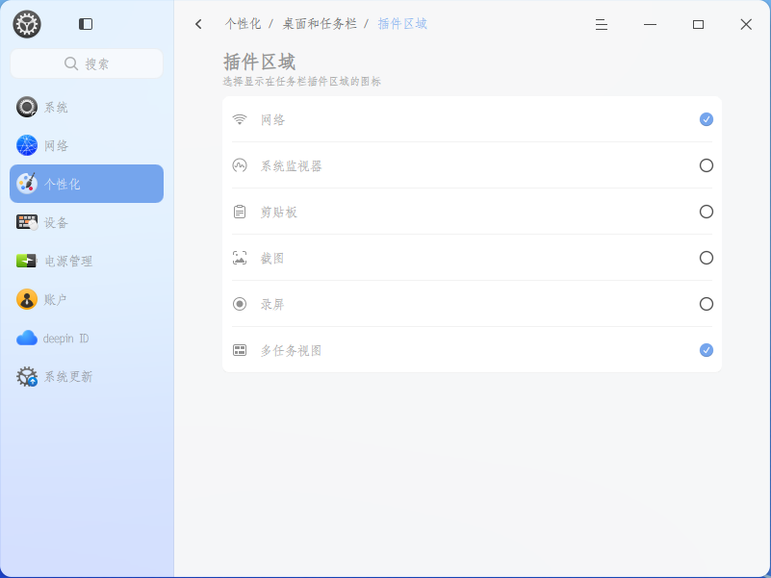
Task: Open 系统更新 update settings
Action: [87, 376]
